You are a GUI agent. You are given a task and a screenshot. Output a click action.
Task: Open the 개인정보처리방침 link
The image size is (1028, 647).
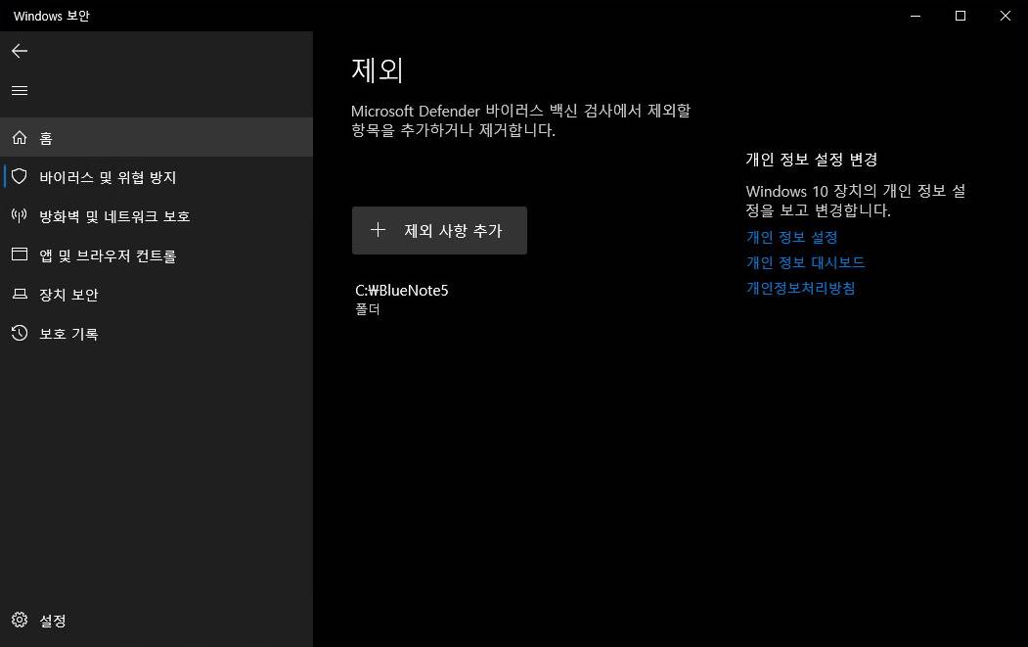[800, 288]
